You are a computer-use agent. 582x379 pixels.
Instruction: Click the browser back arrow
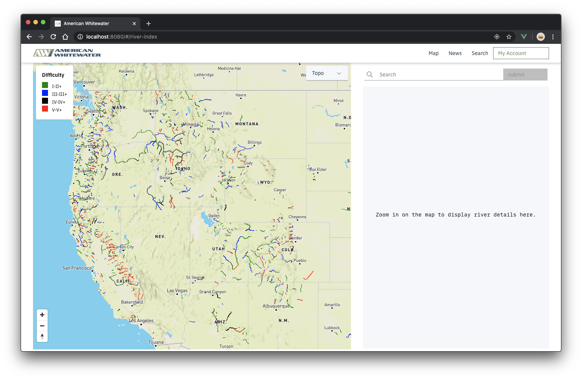(x=29, y=37)
